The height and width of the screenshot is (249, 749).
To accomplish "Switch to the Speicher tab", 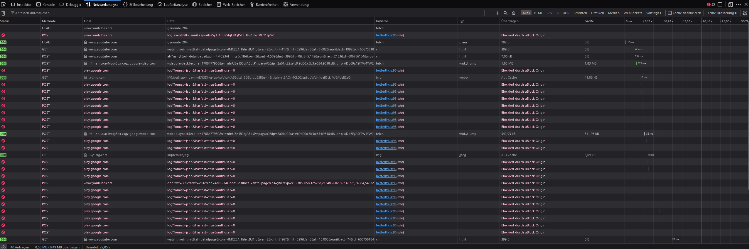I will pyautogui.click(x=202, y=4).
